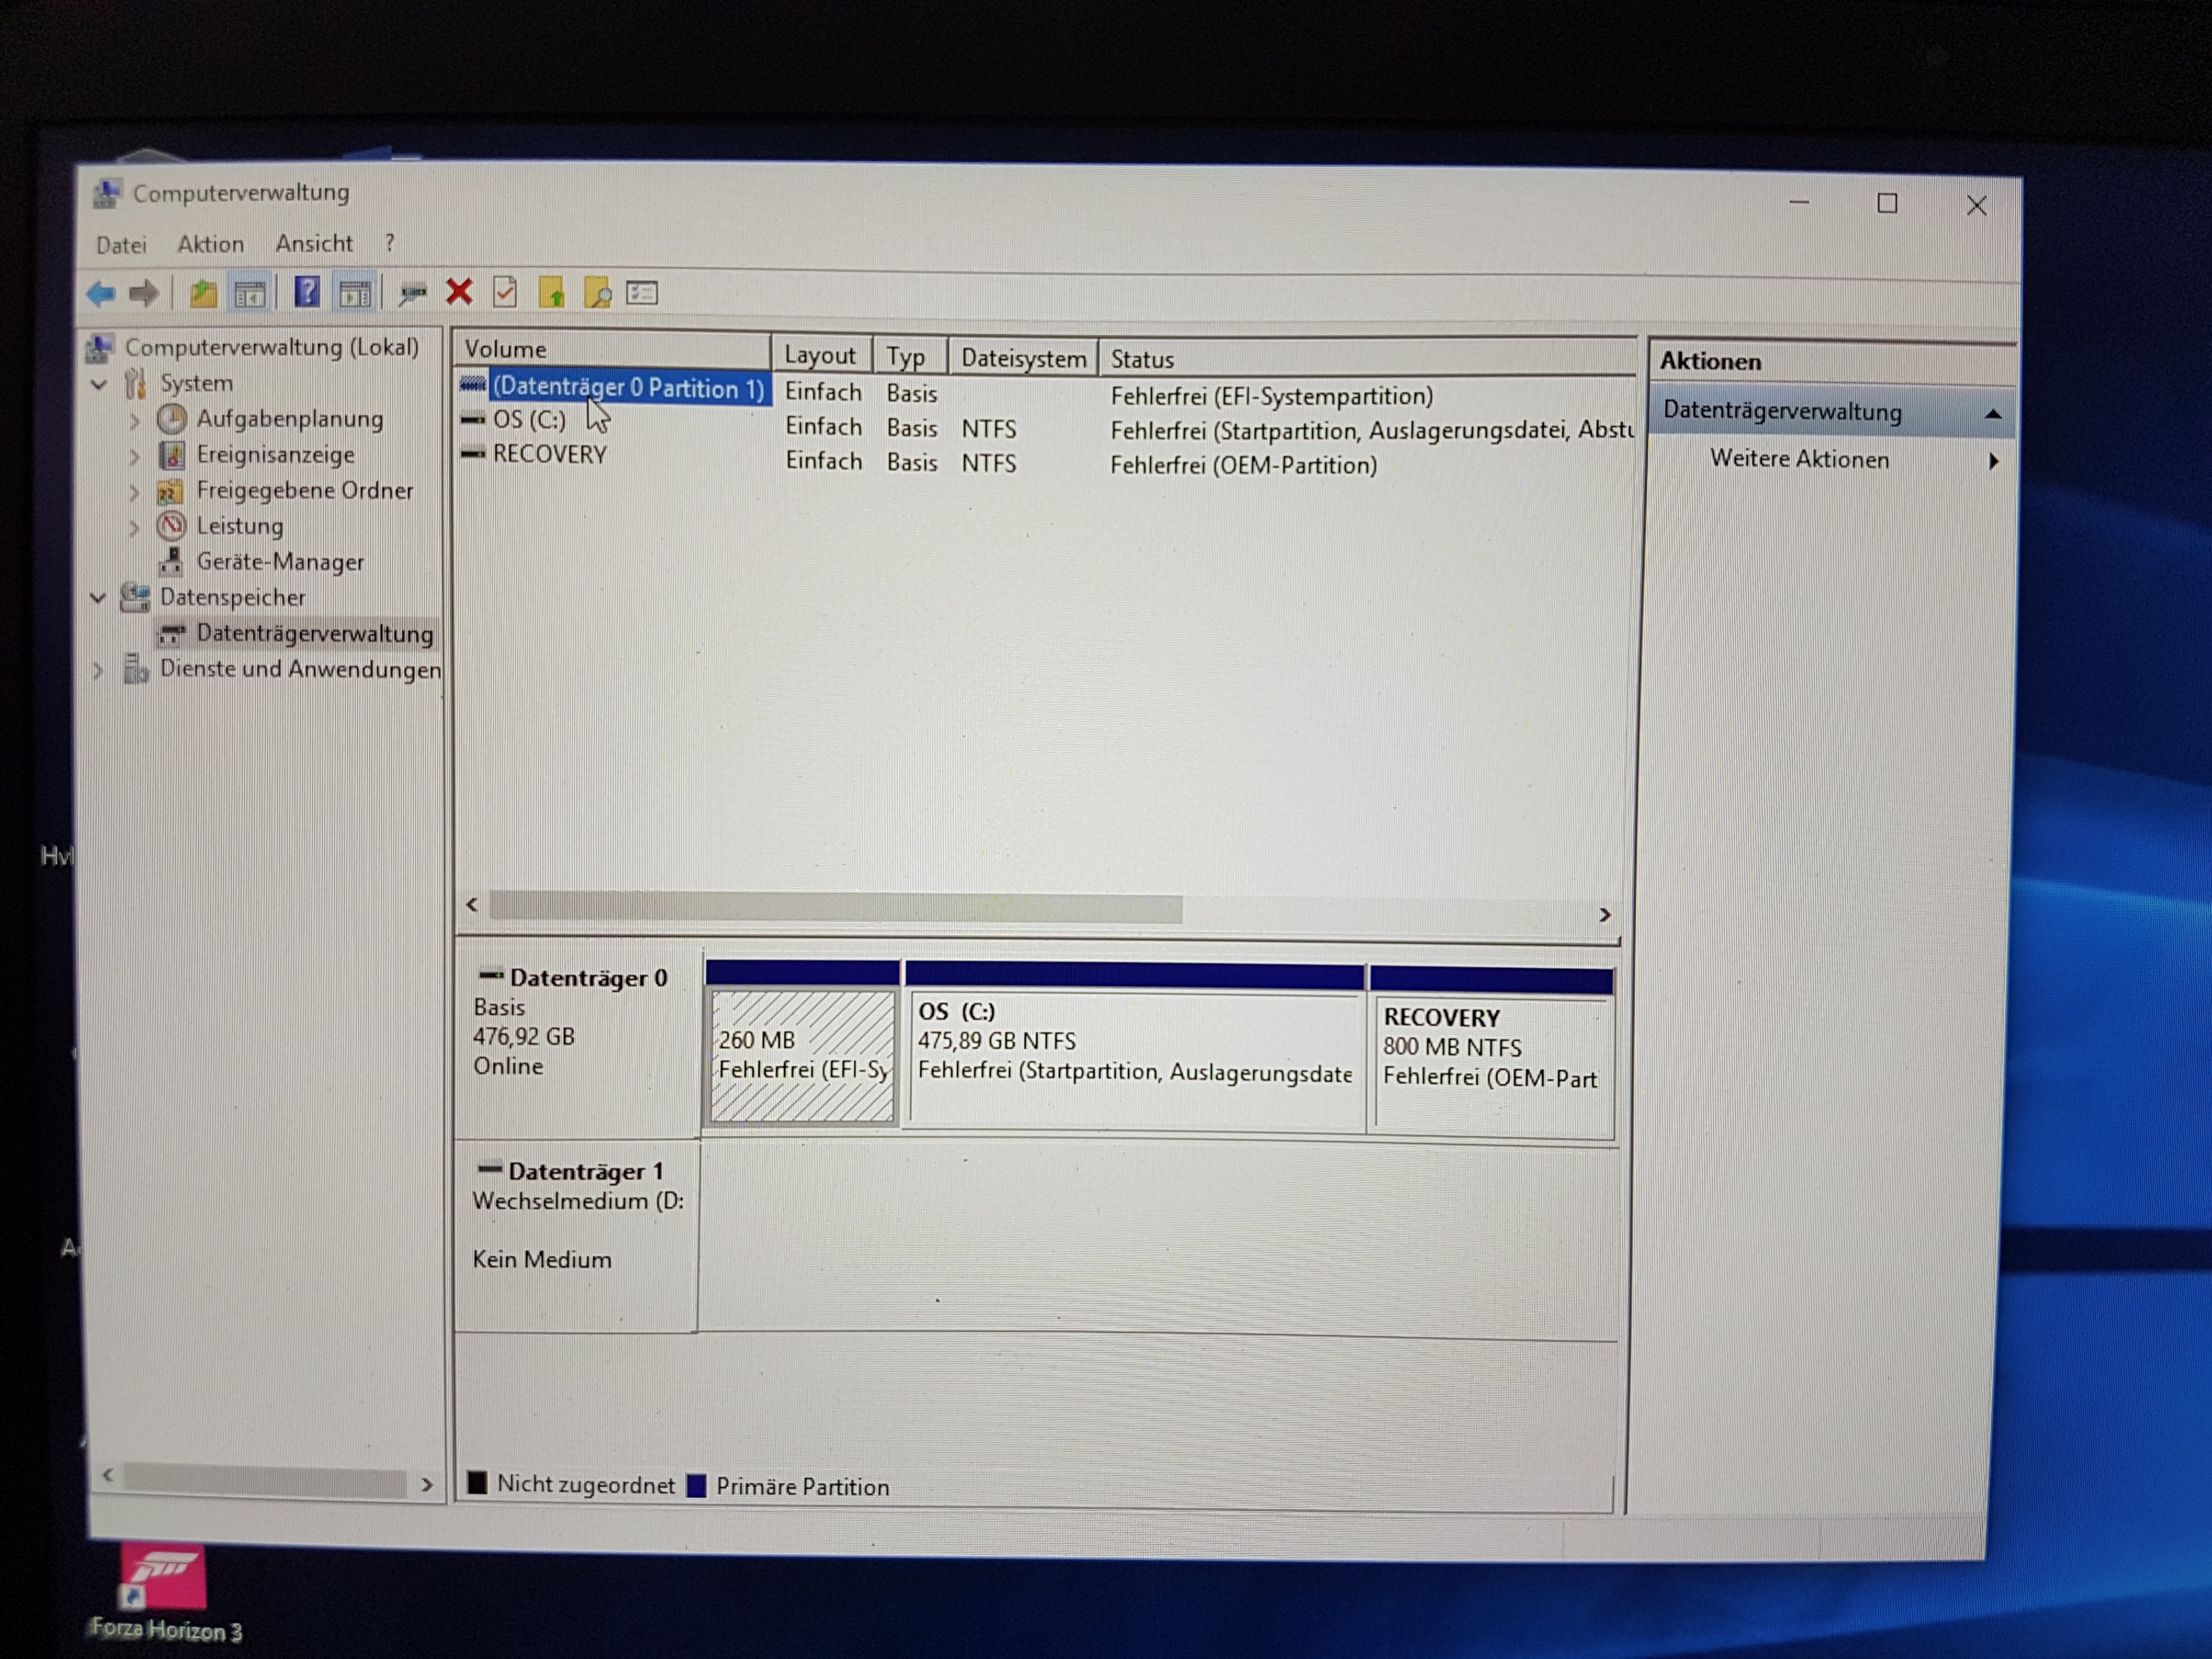Expand the Aufgabenplanung tree node

[134, 421]
